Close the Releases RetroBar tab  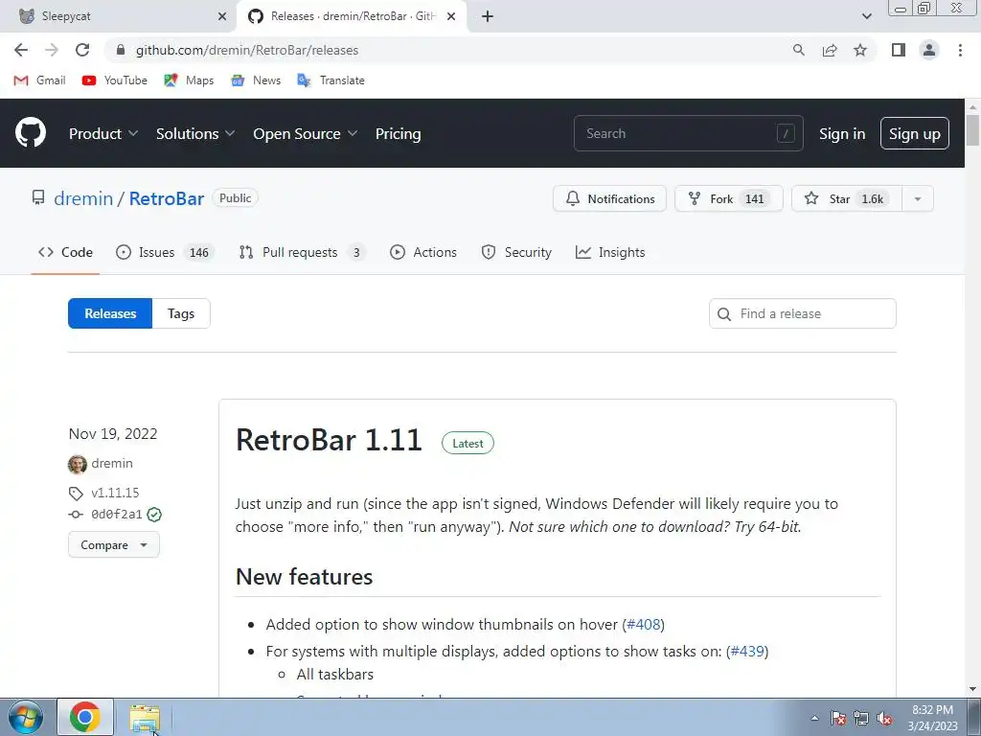pos(451,16)
